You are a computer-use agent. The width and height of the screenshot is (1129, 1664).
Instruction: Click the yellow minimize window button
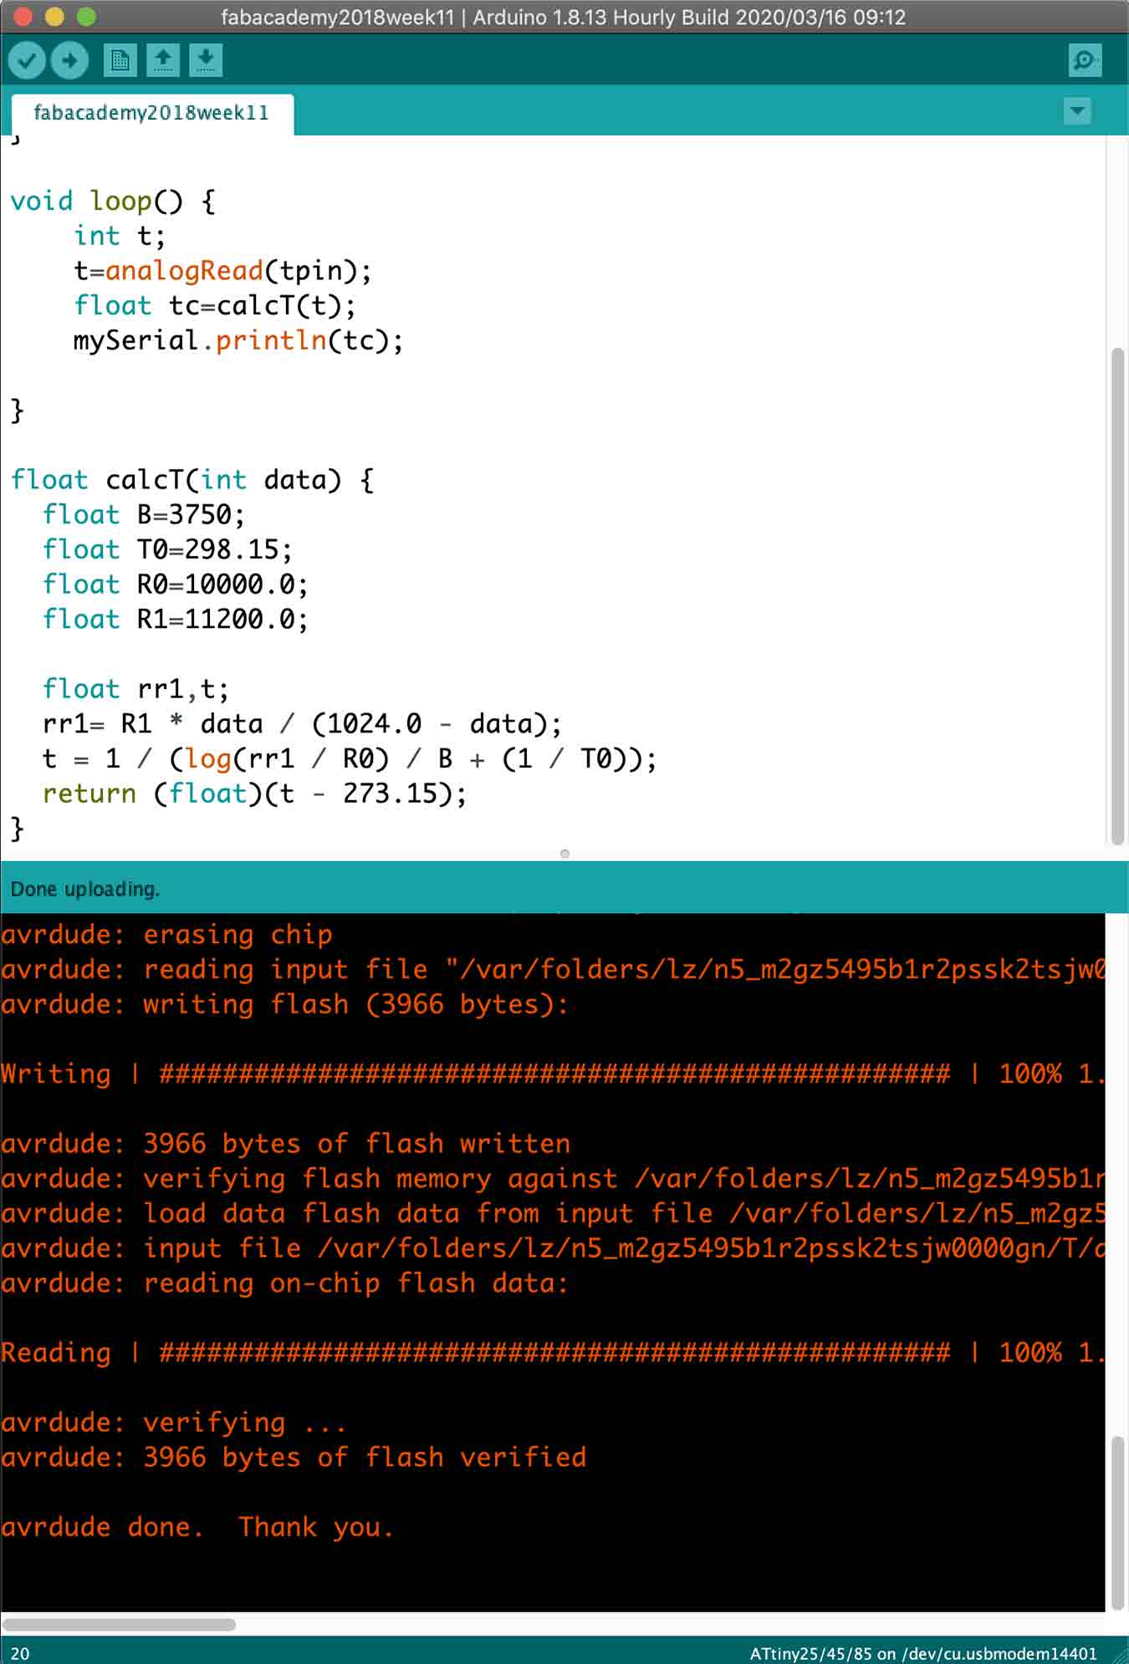(x=55, y=17)
